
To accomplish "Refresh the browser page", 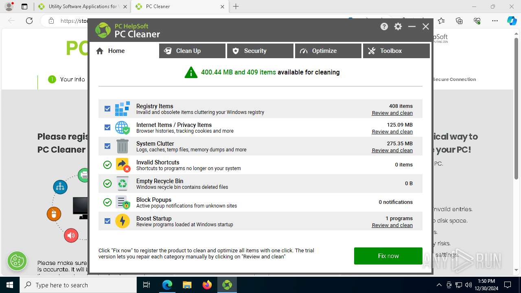I will pos(29,21).
